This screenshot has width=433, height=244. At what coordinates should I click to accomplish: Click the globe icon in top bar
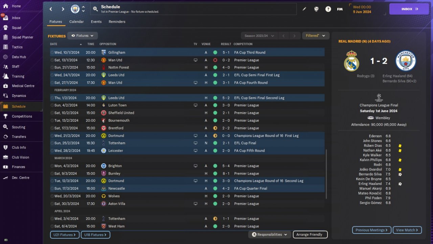[x=316, y=9]
